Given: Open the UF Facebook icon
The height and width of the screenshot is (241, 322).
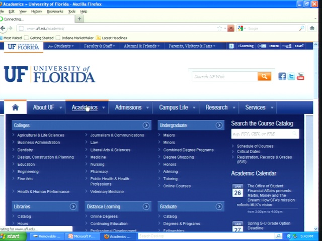Looking at the screenshot, I should click(x=282, y=76).
